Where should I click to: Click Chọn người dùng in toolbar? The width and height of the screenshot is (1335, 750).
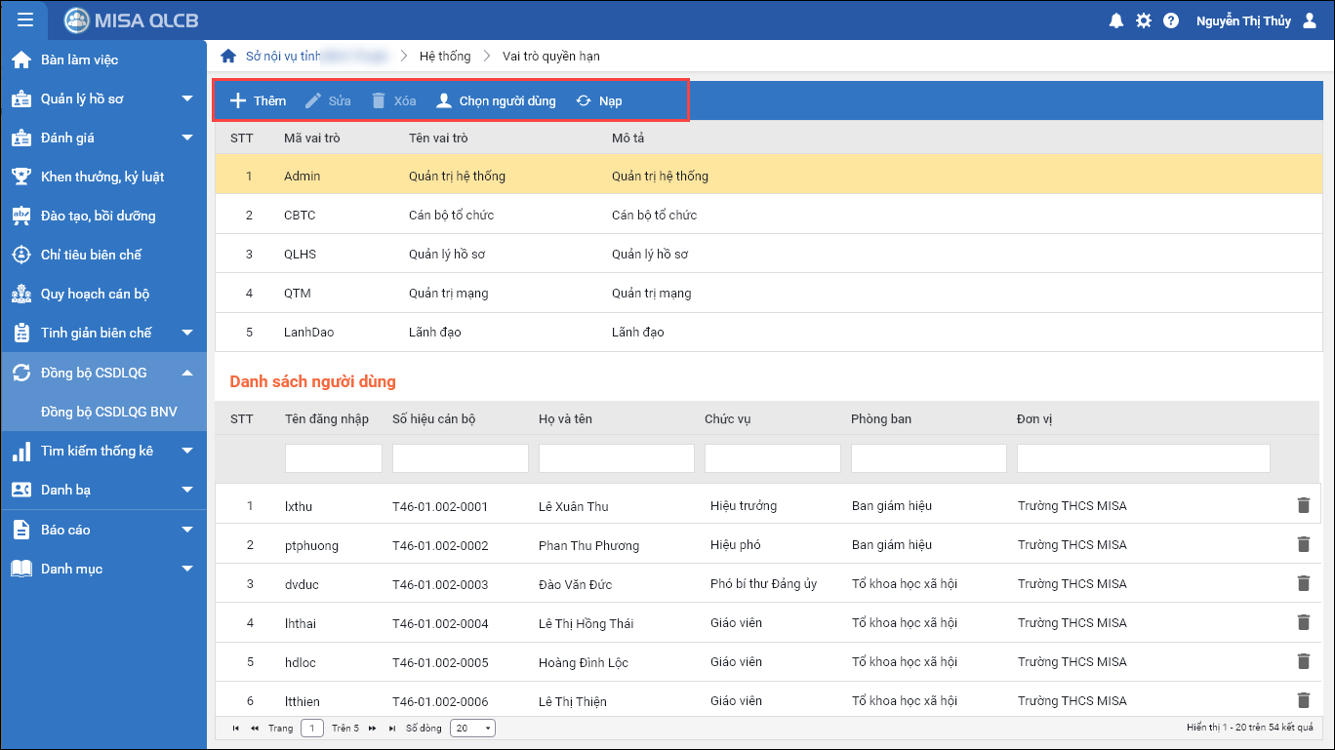click(496, 100)
